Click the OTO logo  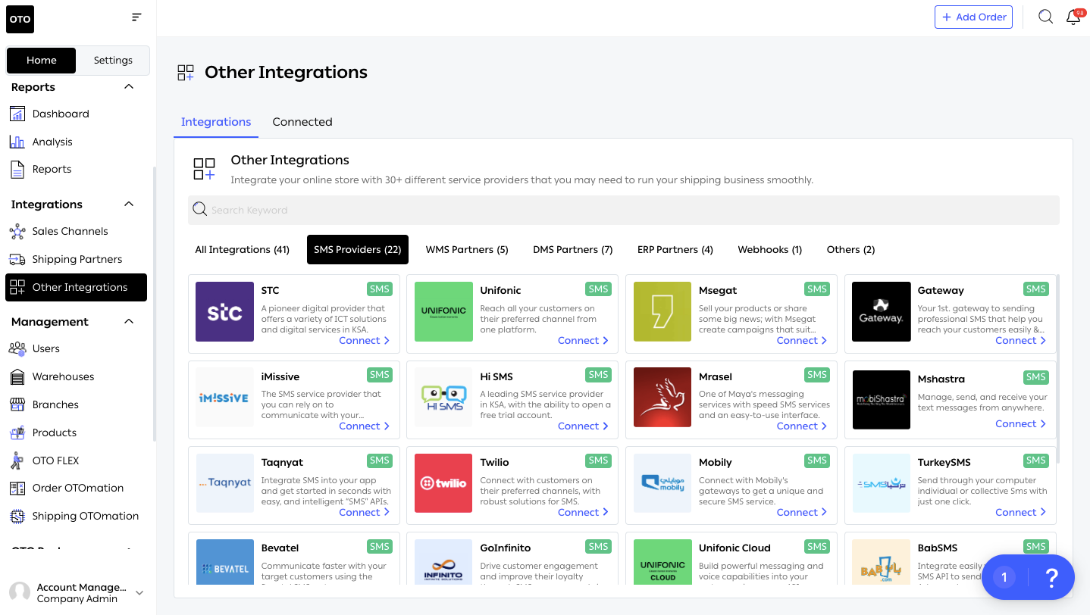(x=20, y=20)
